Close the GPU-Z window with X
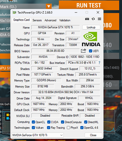This screenshot has height=141, width=122. point(98,12)
